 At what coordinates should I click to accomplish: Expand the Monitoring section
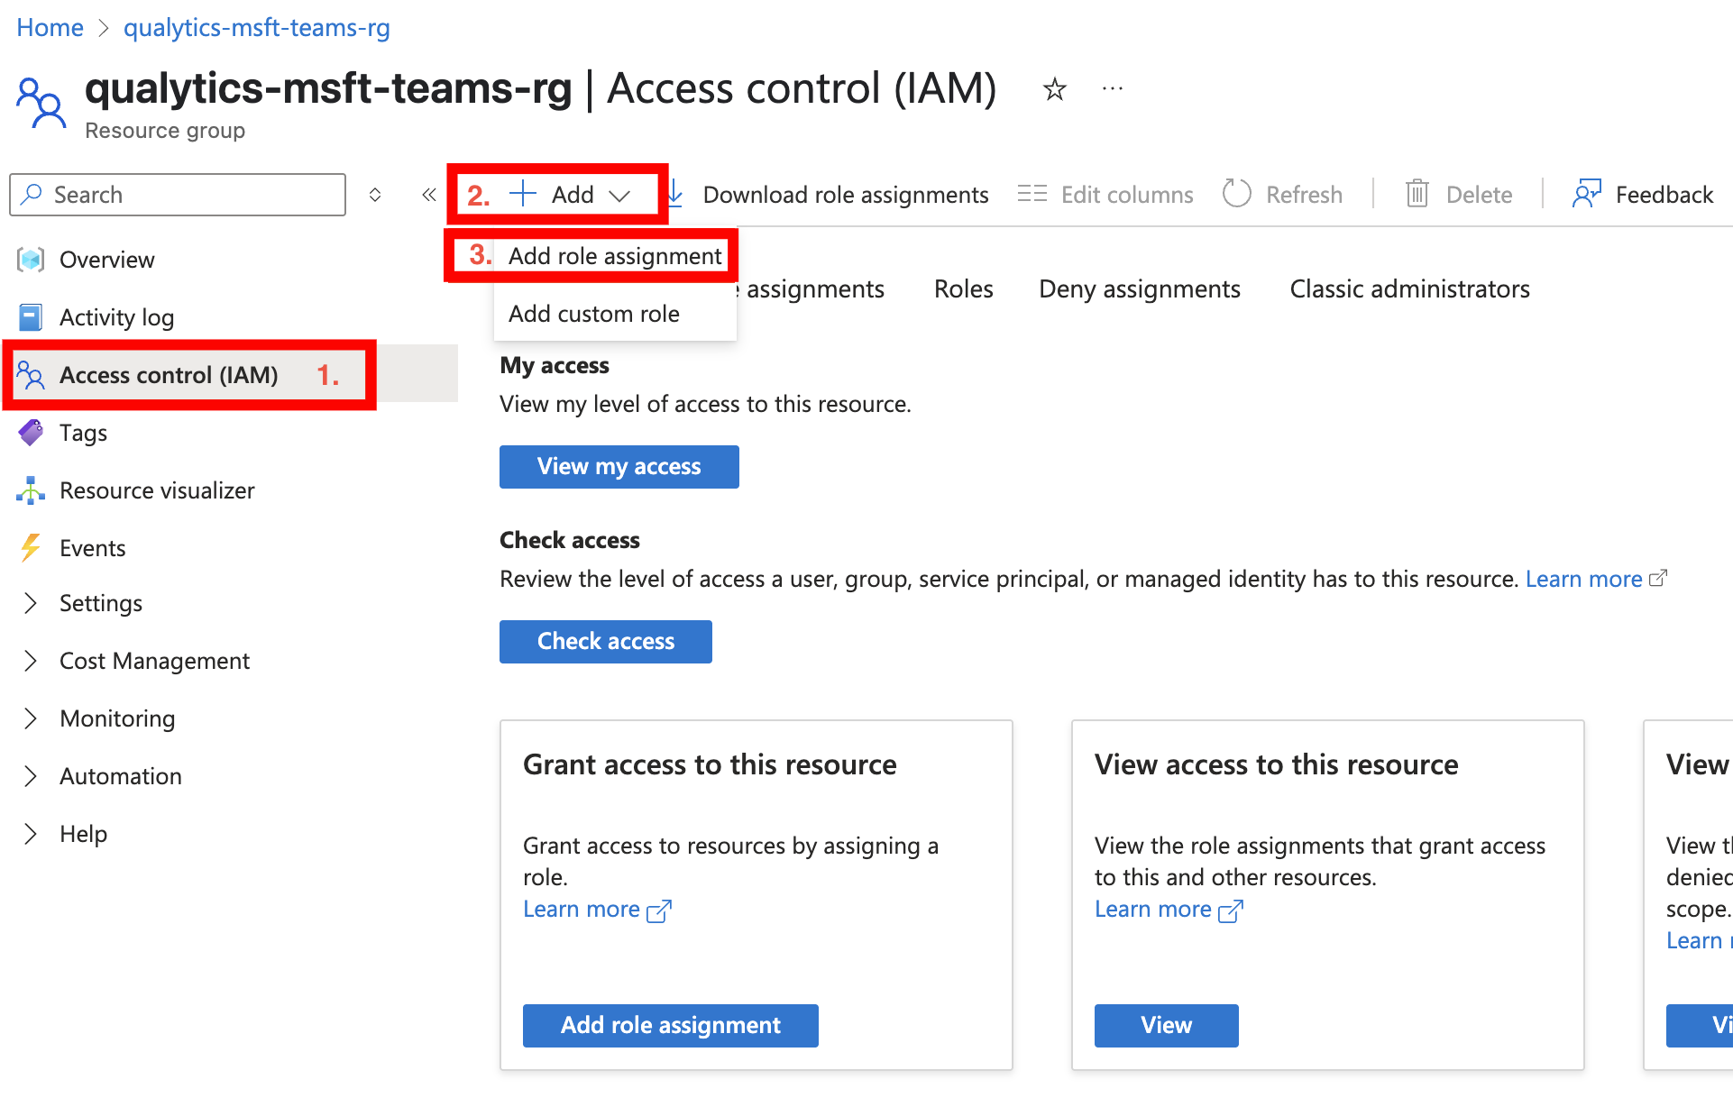click(117, 718)
